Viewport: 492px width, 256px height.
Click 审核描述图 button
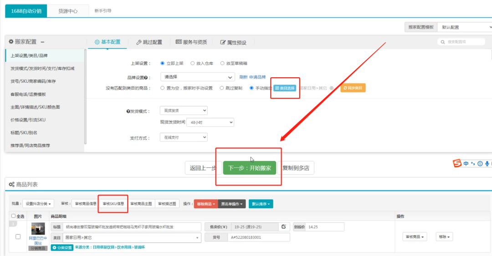(x=167, y=204)
